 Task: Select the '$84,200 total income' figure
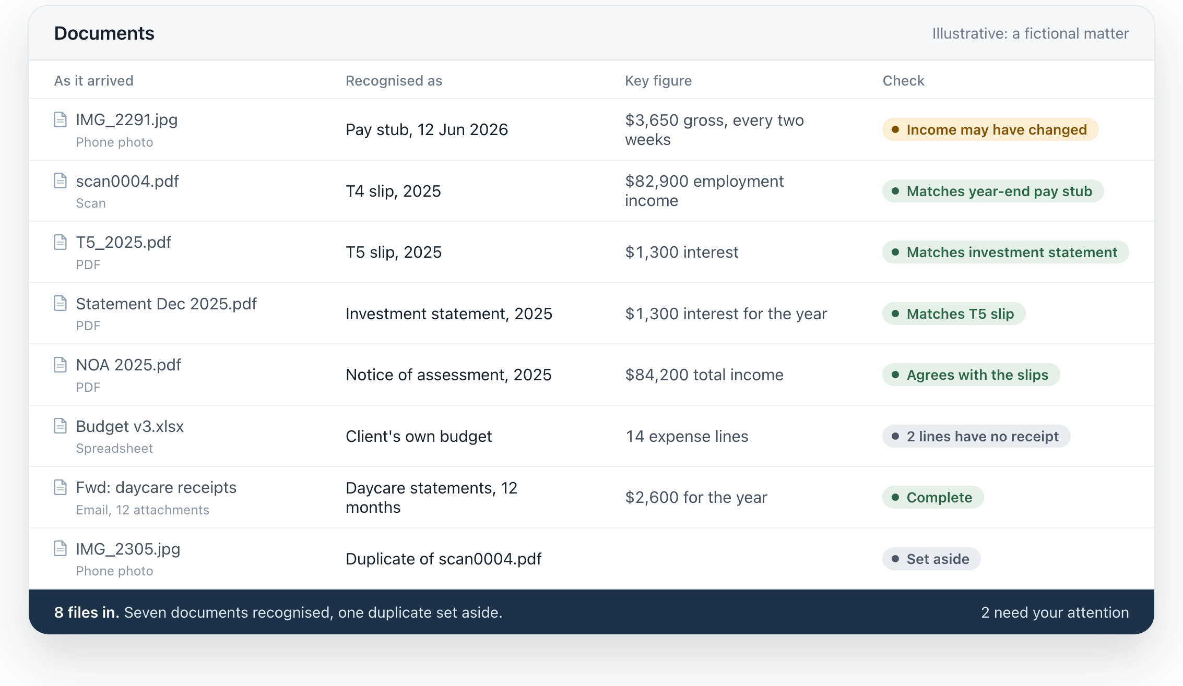[704, 375]
